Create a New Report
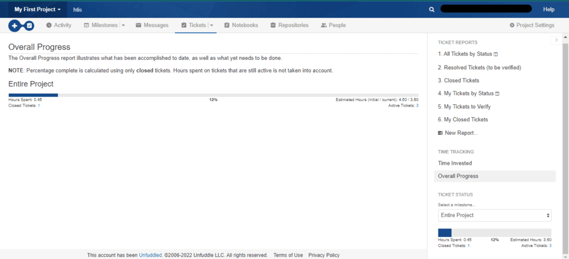This screenshot has width=569, height=259. (458, 133)
